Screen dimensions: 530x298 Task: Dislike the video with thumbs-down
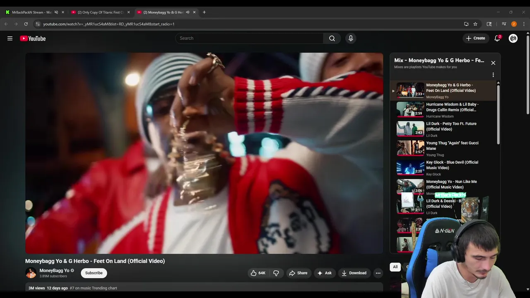(x=276, y=273)
